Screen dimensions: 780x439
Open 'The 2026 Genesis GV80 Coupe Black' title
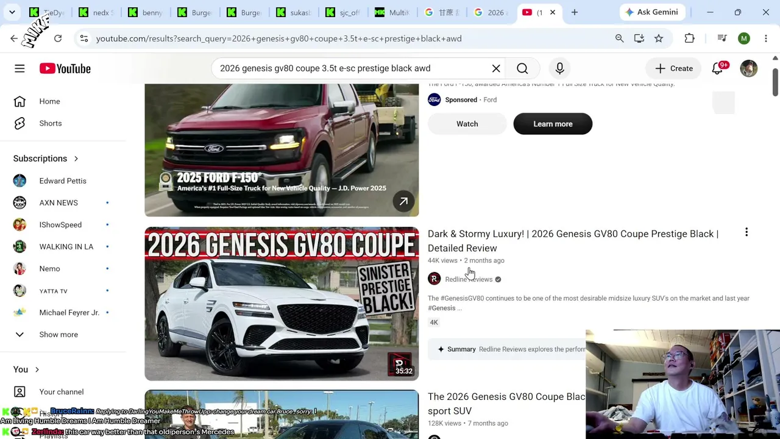506,404
